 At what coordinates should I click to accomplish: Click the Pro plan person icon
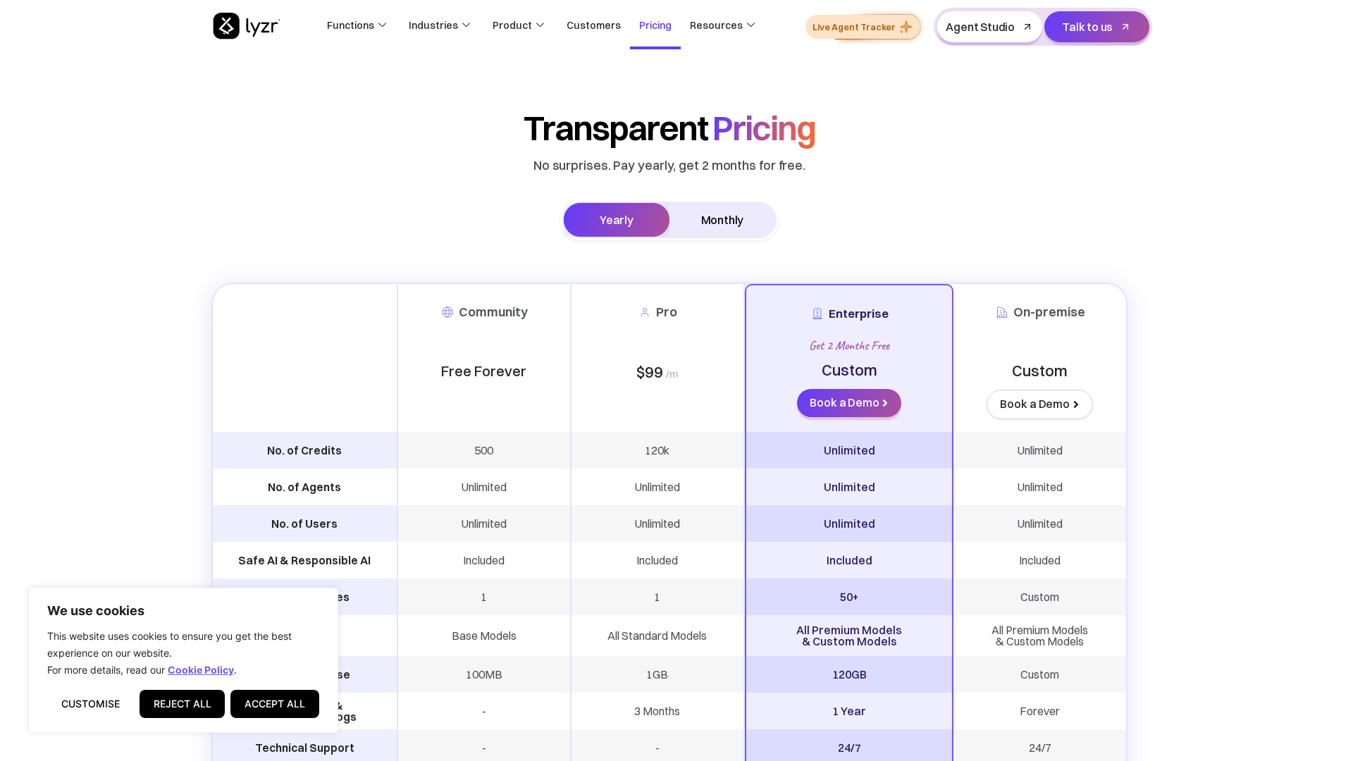click(645, 312)
